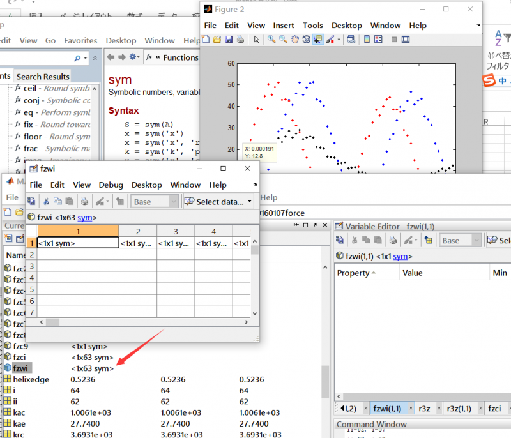Click the print icon in fzwi toolbar
Viewport: 511px width, 438px height.
(84, 202)
